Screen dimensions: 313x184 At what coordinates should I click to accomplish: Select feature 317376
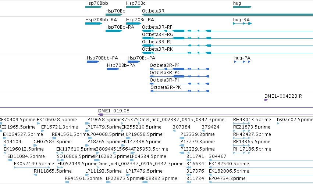point(195,171)
